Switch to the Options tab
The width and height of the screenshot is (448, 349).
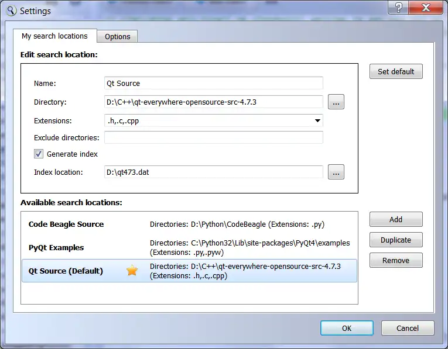[x=118, y=36]
